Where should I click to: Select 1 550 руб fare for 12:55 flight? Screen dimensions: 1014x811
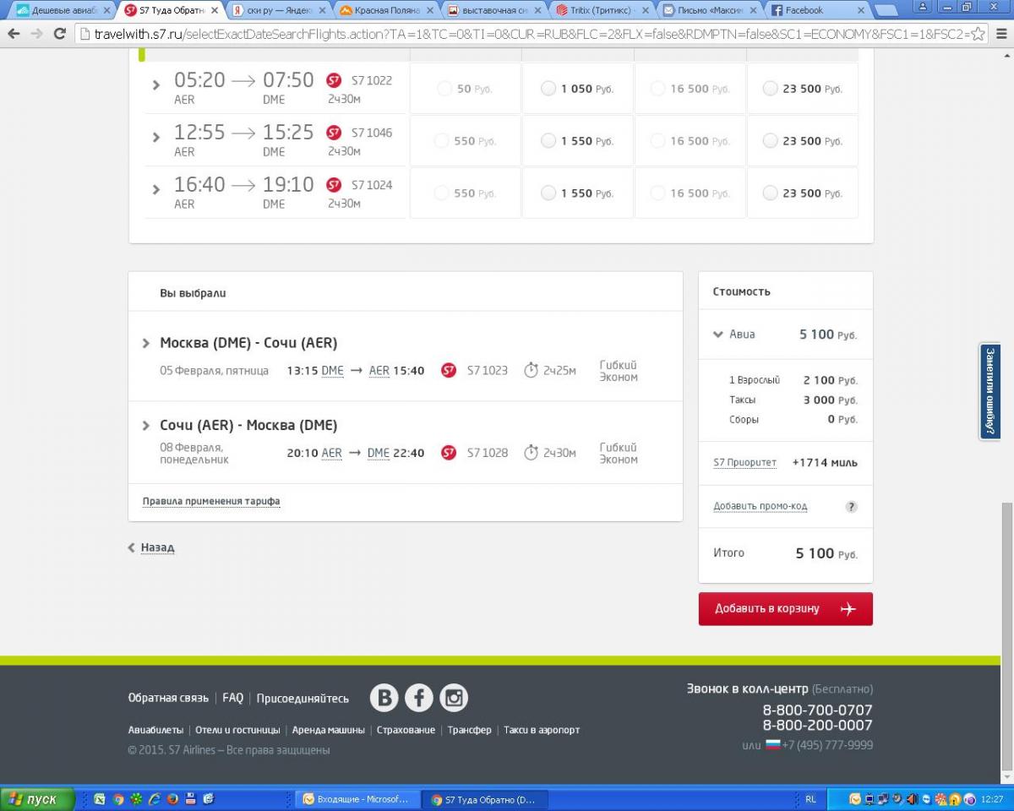(548, 141)
